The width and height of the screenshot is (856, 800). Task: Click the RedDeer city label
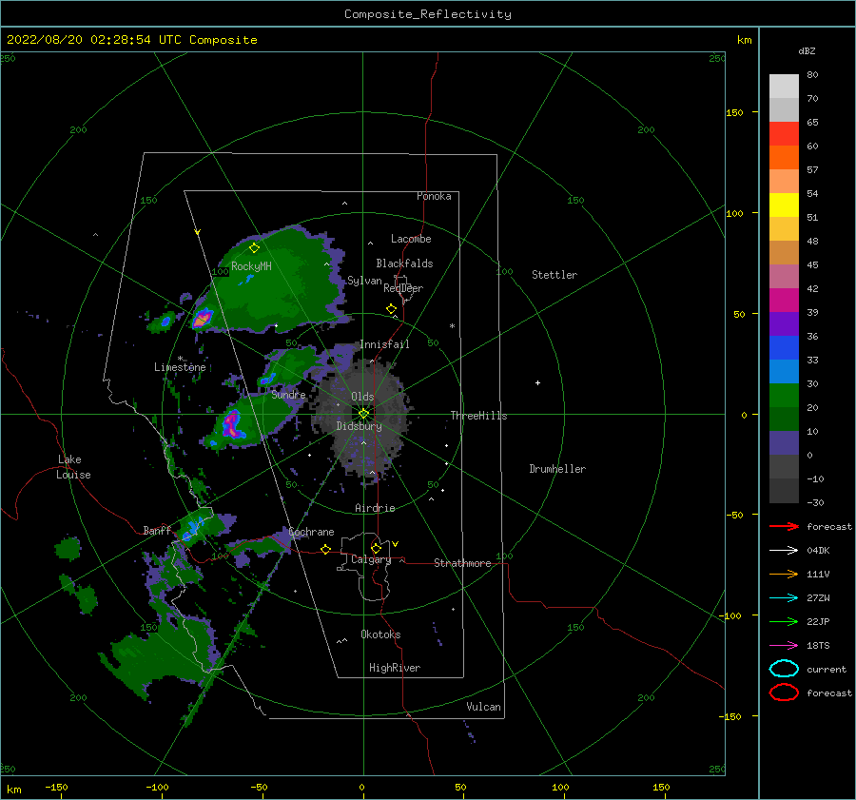403,288
